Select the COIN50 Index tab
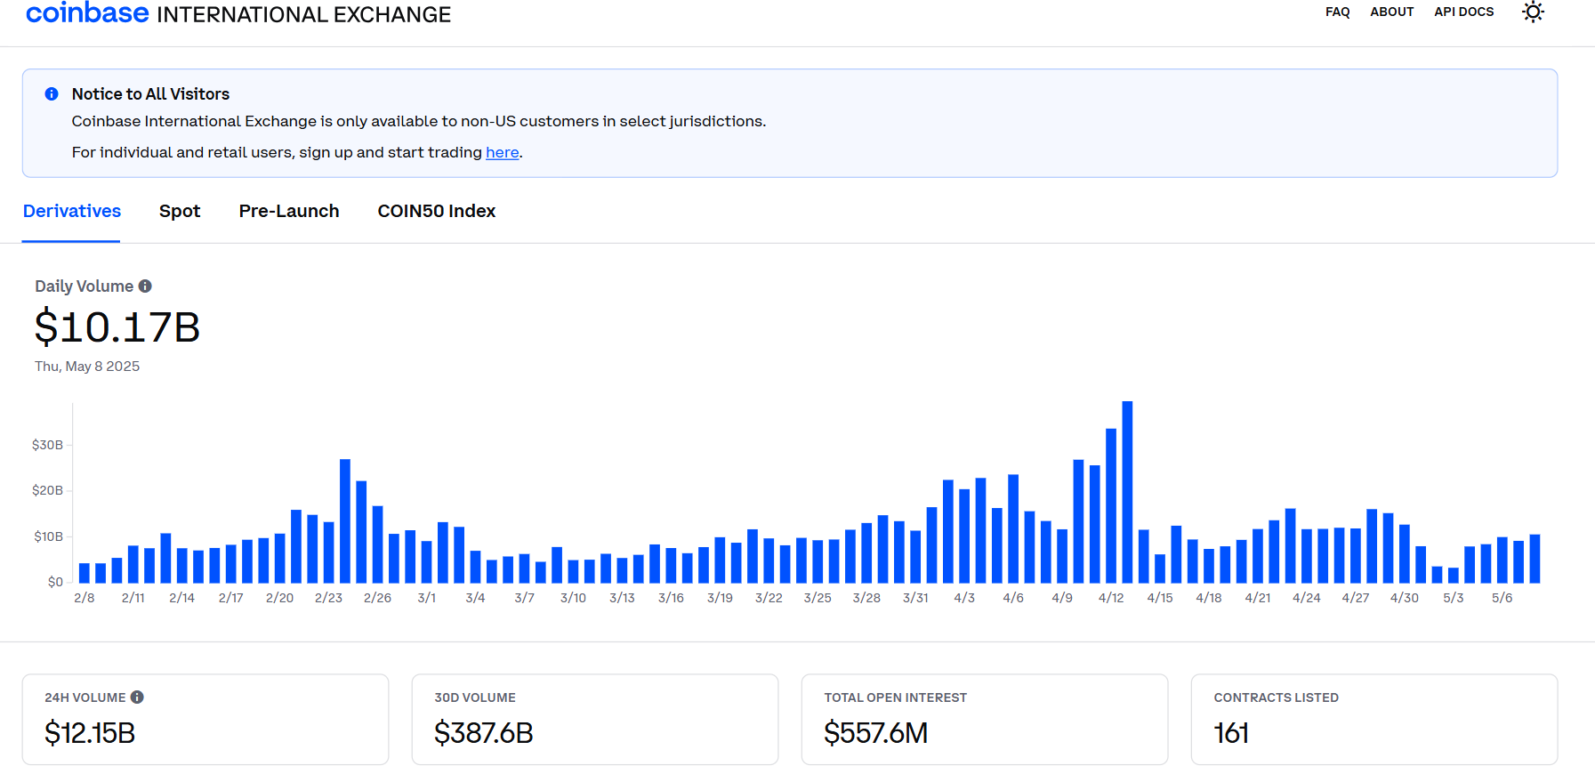The image size is (1595, 782). [436, 212]
